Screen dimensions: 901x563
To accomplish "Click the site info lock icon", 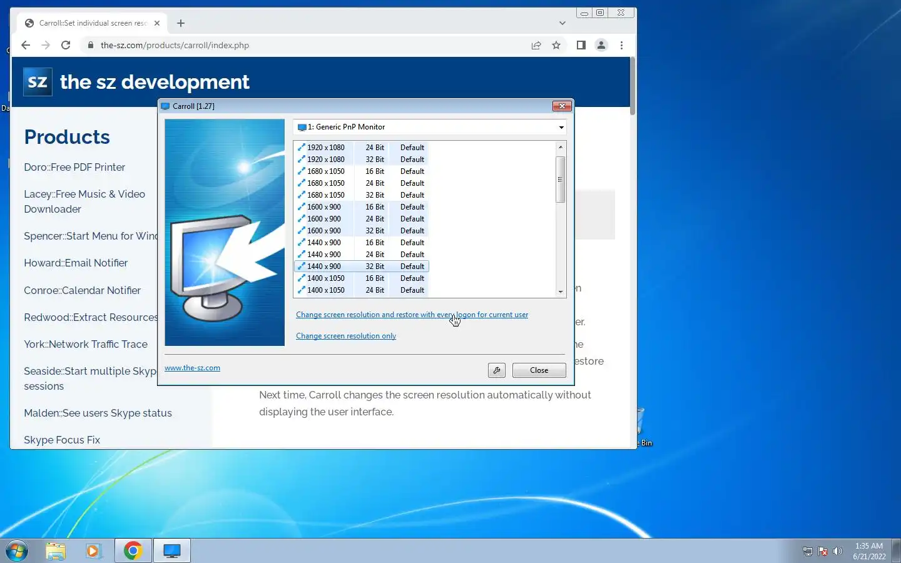I will coord(91,45).
